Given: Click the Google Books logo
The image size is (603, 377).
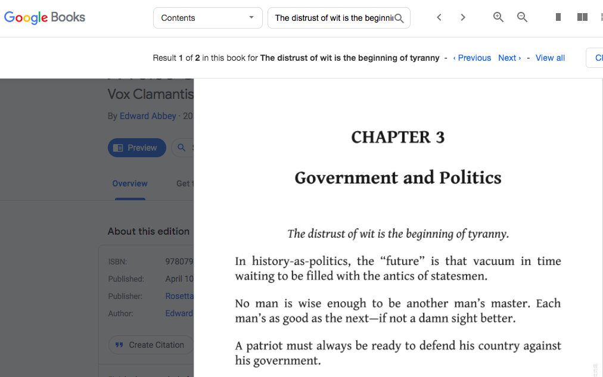Looking at the screenshot, I should [x=45, y=17].
